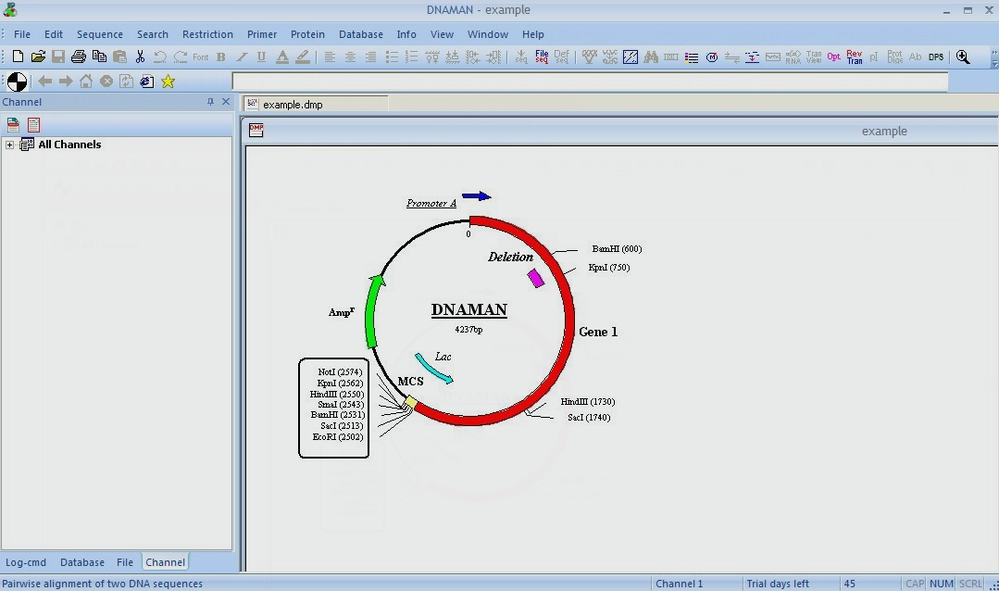Switch to the File bottom tab

[125, 562]
